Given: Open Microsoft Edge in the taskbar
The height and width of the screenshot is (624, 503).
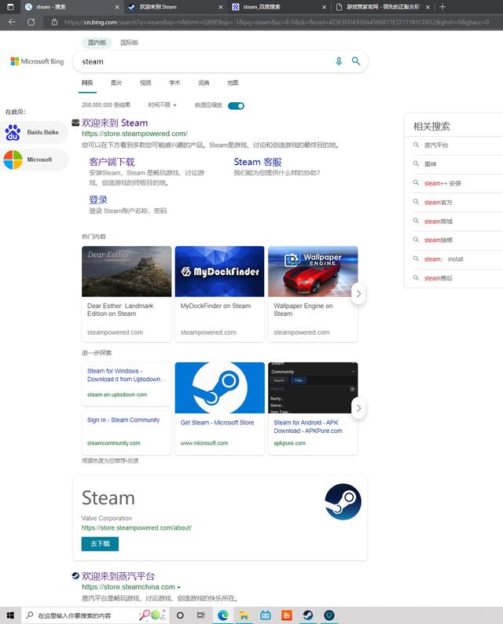Looking at the screenshot, I should 223,615.
